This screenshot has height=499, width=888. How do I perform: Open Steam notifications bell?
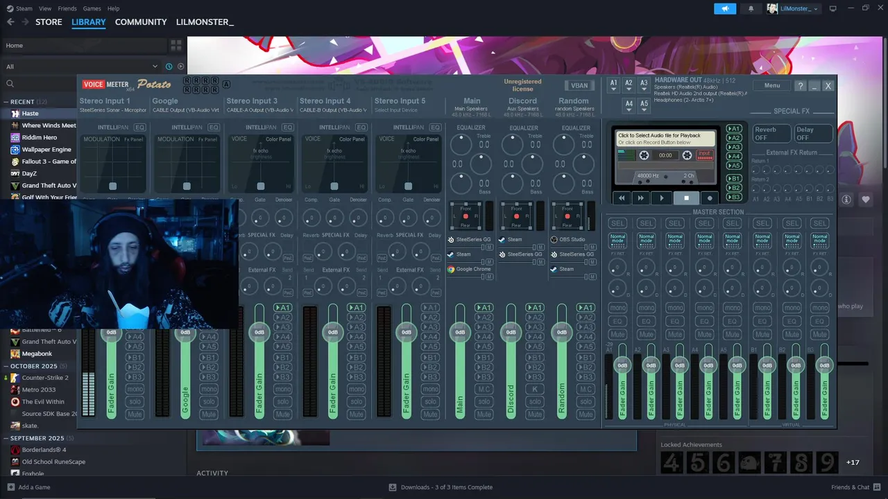pyautogui.click(x=751, y=8)
